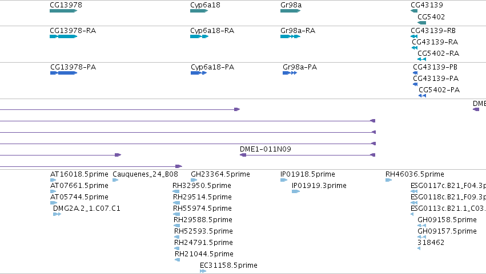This screenshot has height=274, width=486.
Task: Click the DME1-011N09 clone feature line
Action: 308,155
